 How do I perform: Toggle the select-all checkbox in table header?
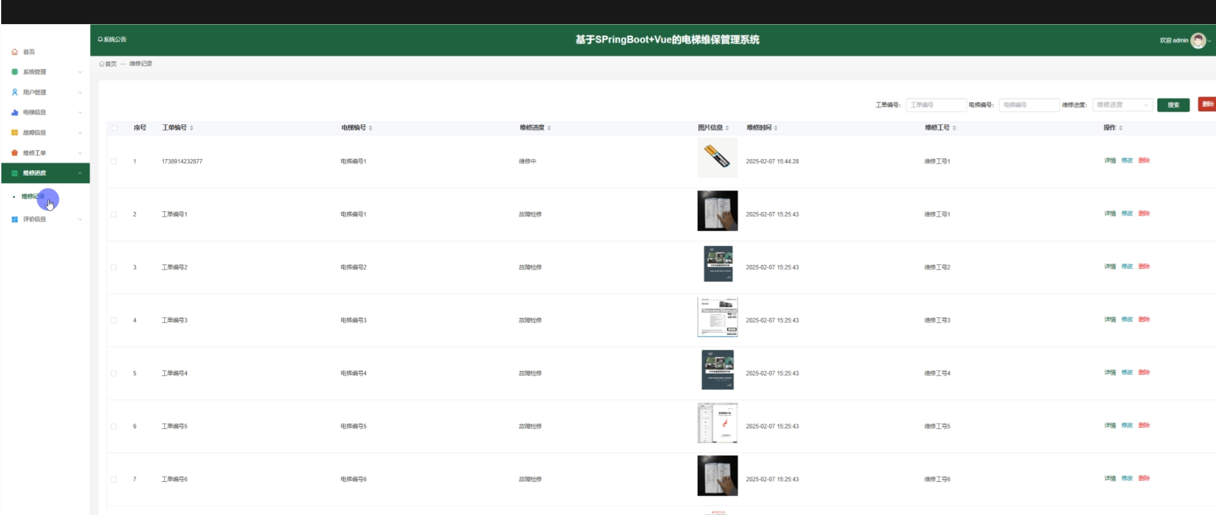(114, 128)
